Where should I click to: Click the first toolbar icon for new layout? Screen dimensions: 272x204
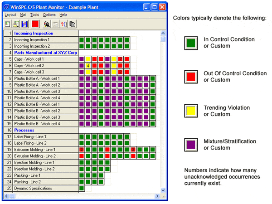[x=8, y=24]
